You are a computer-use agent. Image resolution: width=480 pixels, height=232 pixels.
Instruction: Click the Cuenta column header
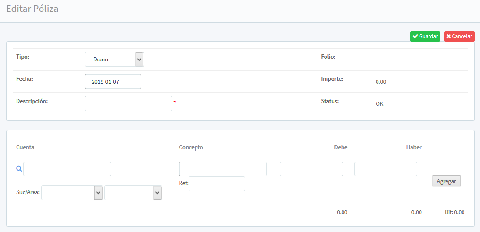pyautogui.click(x=25, y=147)
